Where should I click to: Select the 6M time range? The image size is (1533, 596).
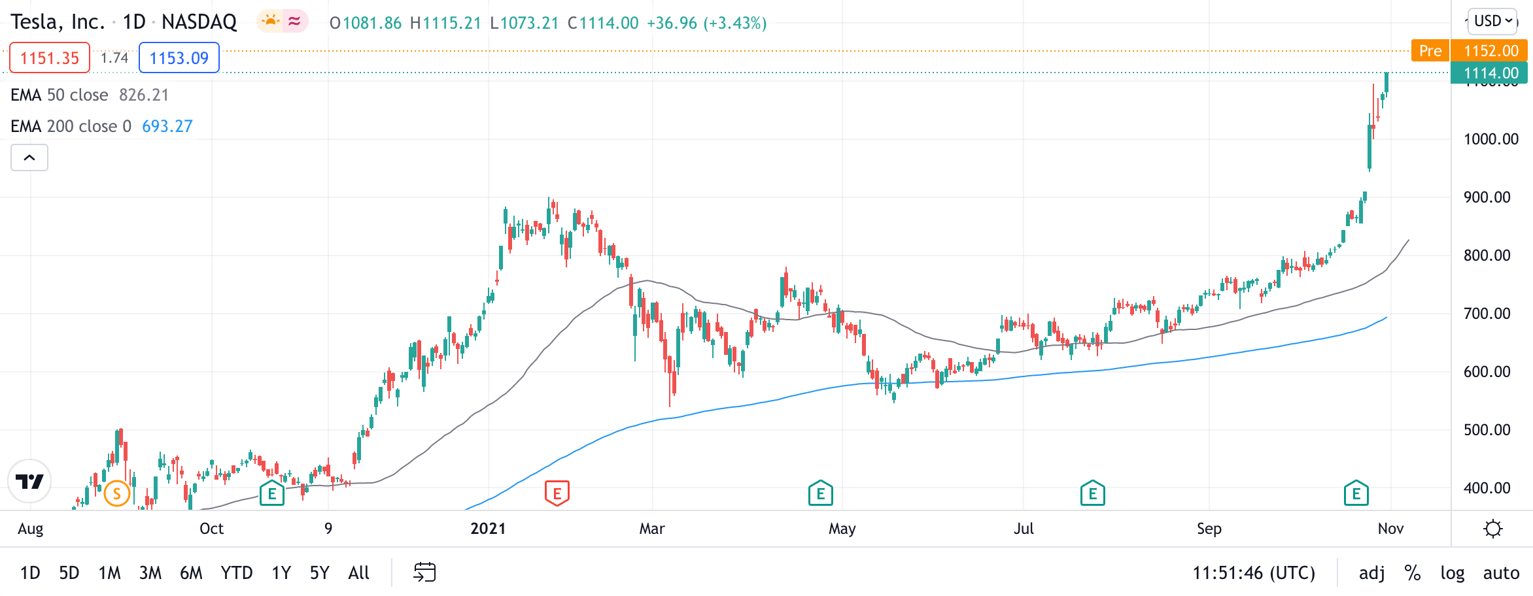[191, 573]
